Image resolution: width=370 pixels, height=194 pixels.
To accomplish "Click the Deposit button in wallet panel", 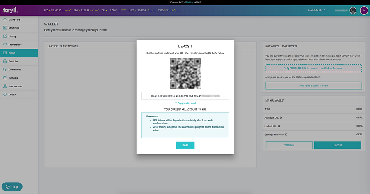I will (x=338, y=145).
